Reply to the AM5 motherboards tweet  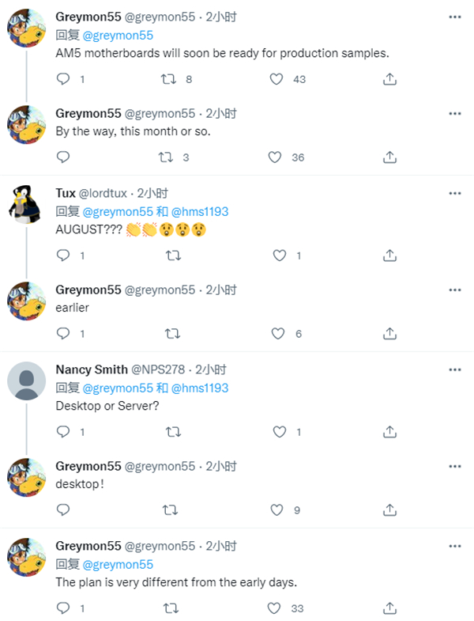pos(64,79)
